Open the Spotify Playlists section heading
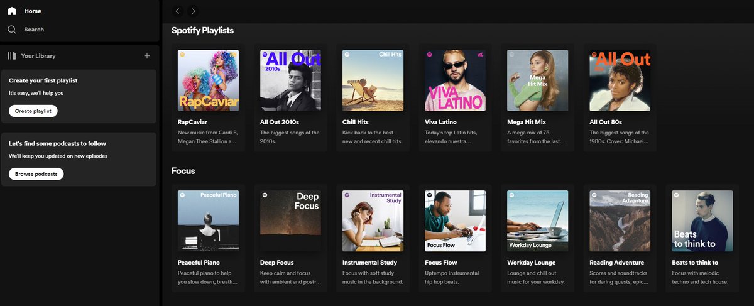Screen dimensions: 754x306 tap(202, 30)
